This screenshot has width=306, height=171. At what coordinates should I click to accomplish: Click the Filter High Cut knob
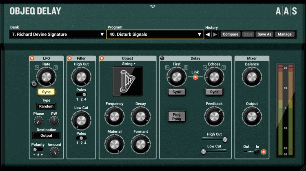click(81, 77)
